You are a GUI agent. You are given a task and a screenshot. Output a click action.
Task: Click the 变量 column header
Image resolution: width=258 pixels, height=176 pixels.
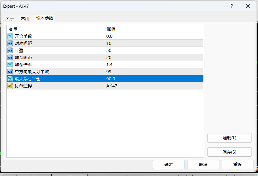click(56, 29)
